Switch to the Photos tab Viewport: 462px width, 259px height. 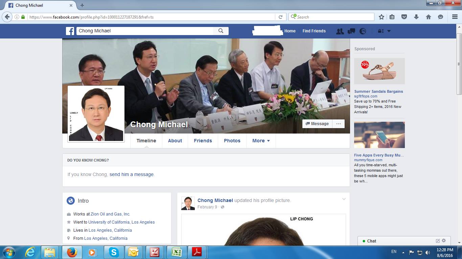[x=232, y=141]
